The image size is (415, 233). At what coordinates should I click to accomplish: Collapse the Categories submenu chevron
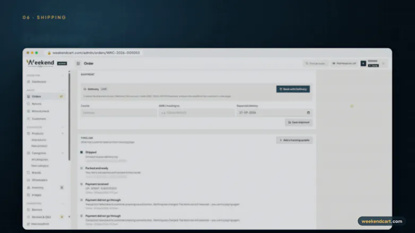tap(63, 153)
